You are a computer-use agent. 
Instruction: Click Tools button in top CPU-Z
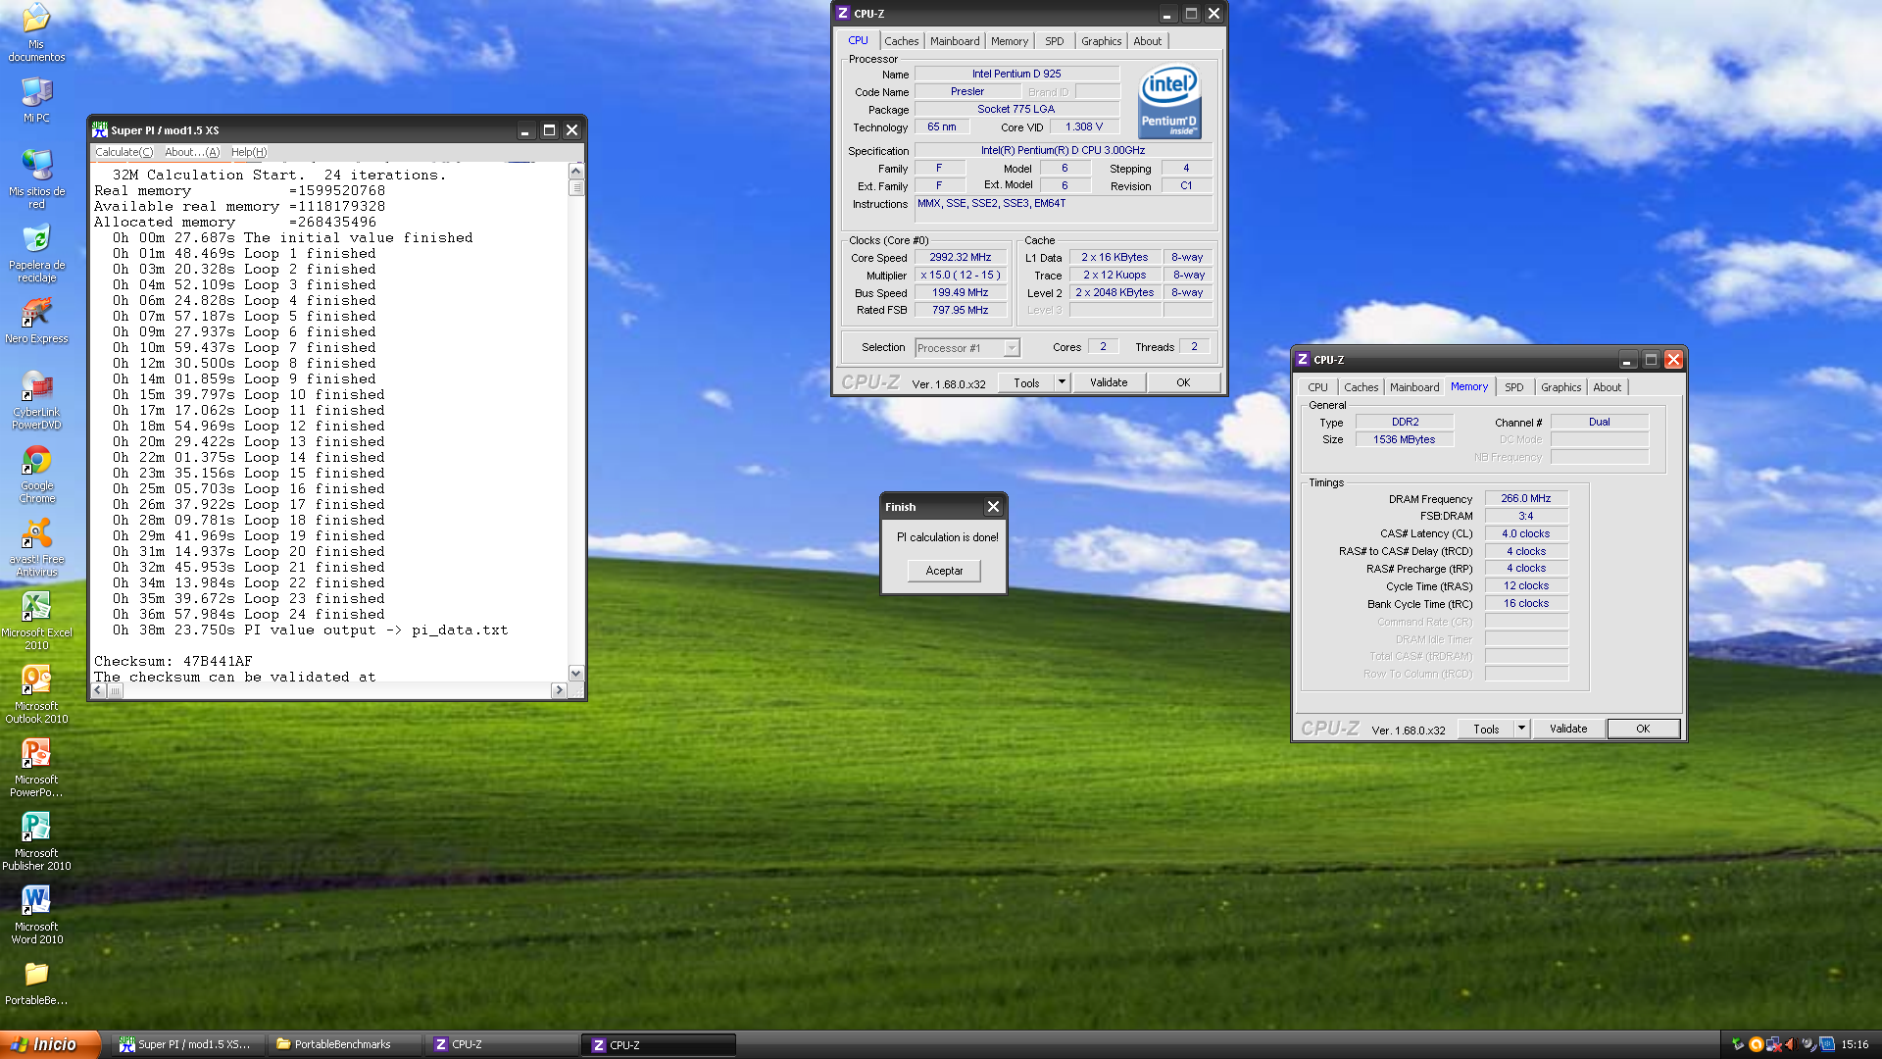tap(1026, 382)
